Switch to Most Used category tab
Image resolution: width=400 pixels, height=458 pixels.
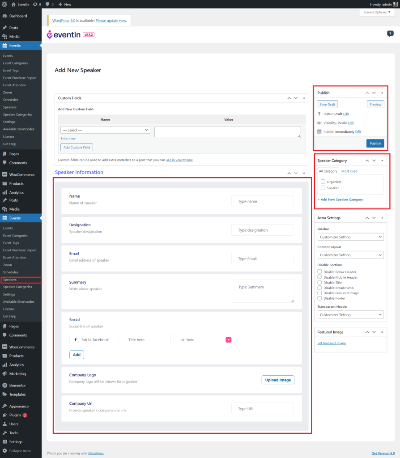pos(349,171)
